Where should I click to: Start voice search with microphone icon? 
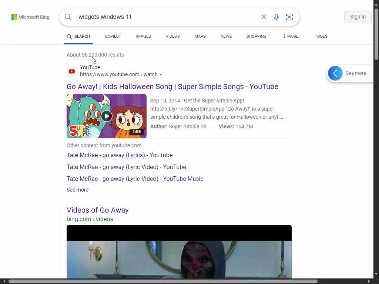point(276,17)
